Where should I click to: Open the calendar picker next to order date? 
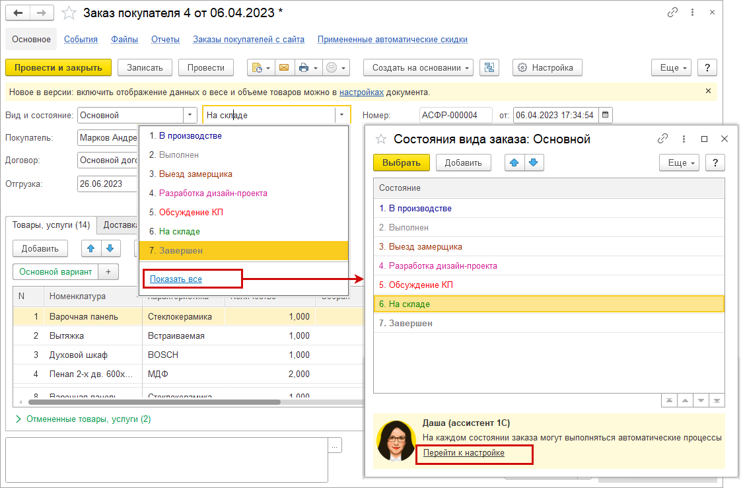(x=605, y=115)
